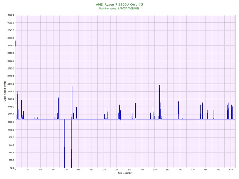
Task: Click the 1748.0 y-axis value
Action: point(11,107)
